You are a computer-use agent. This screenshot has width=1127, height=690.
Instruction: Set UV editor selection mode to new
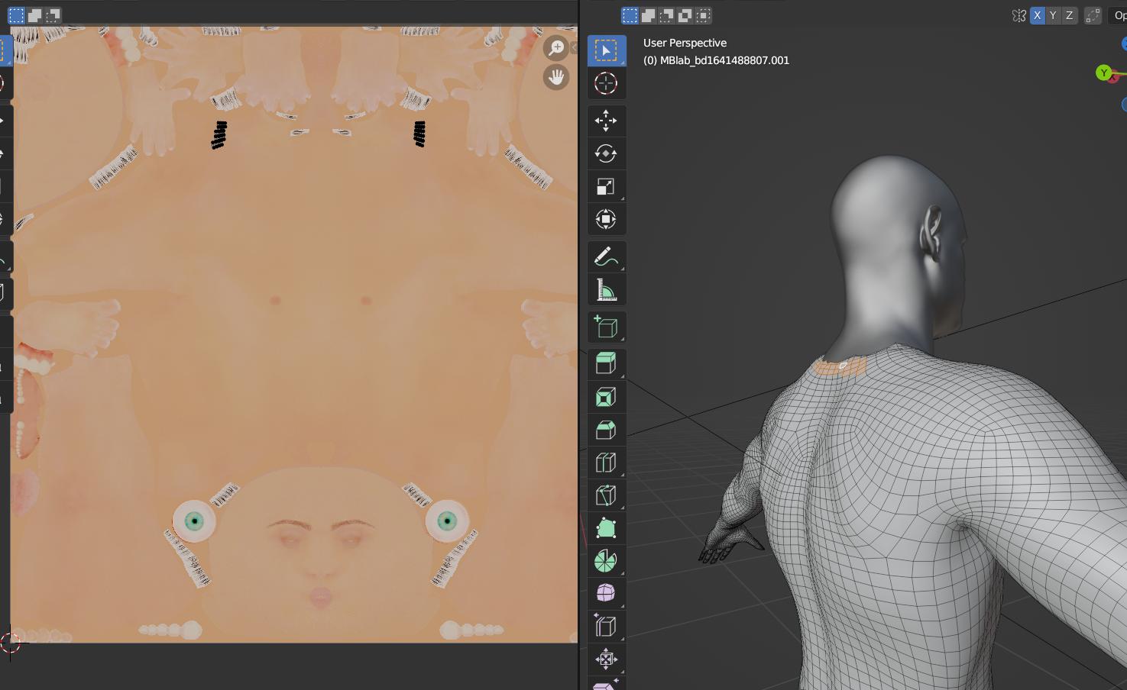(16, 15)
